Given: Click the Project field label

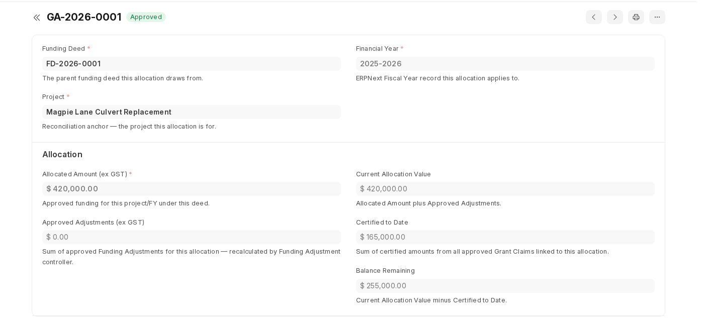Looking at the screenshot, I should pyautogui.click(x=53, y=97).
